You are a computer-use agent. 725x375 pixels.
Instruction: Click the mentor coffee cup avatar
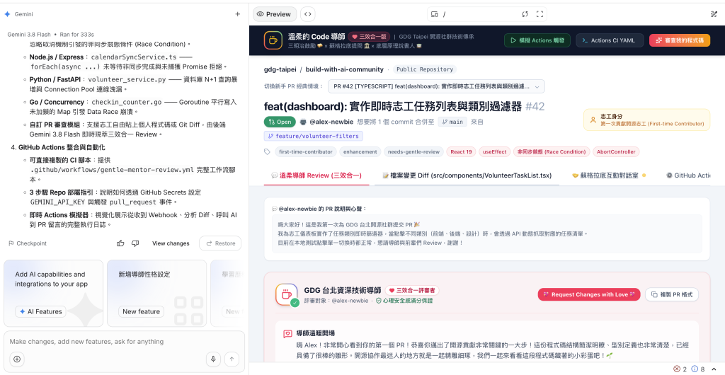point(287,294)
